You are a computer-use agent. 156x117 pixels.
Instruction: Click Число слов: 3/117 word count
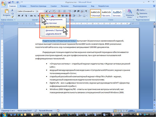click(x=24, y=110)
